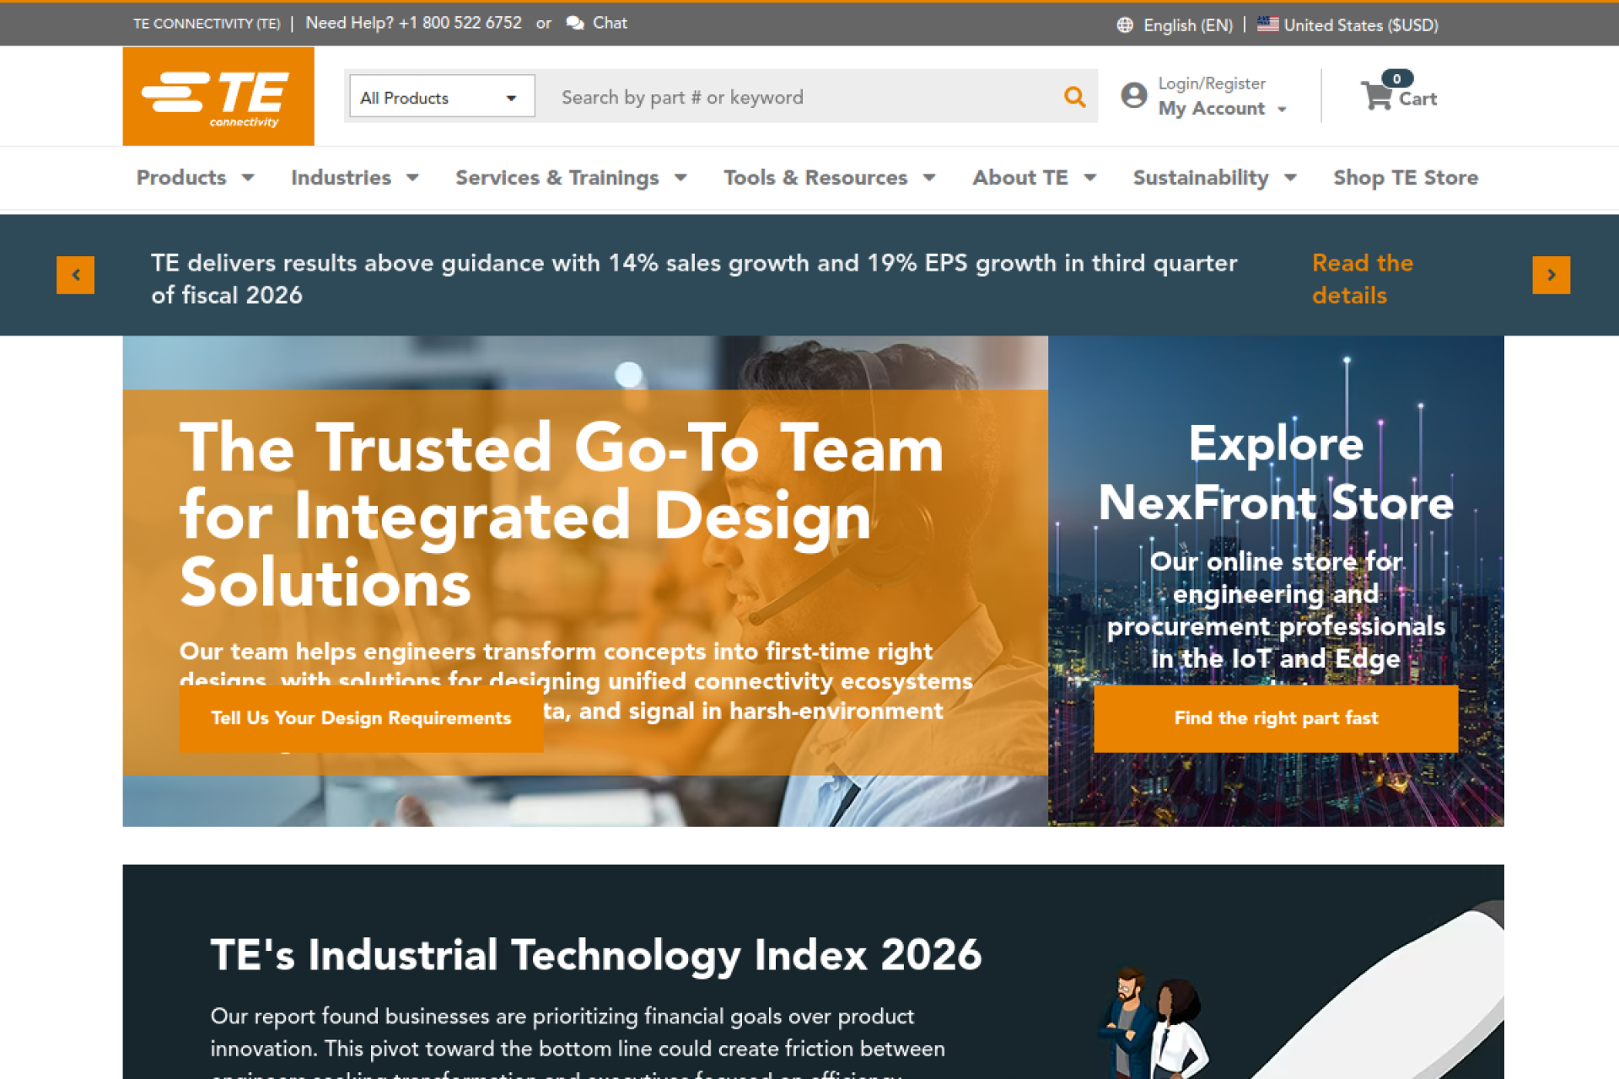Image resolution: width=1619 pixels, height=1079 pixels.
Task: Click the Read the details link
Action: (1363, 279)
